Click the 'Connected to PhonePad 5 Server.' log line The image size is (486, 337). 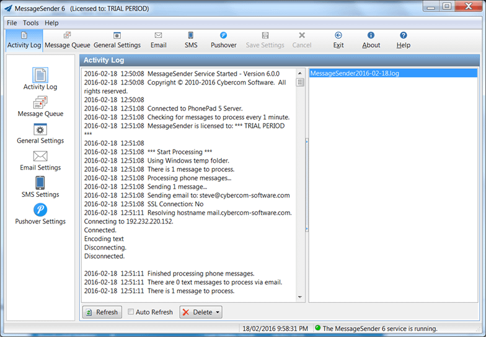click(x=195, y=109)
